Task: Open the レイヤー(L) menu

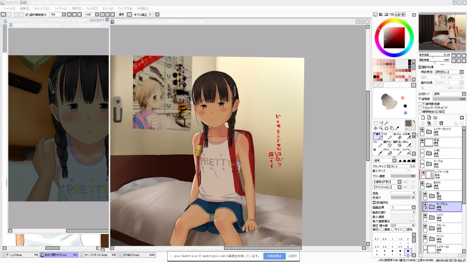Action: click(61, 9)
